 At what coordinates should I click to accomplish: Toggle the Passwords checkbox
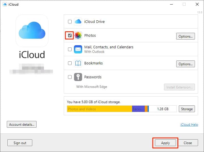click(70, 77)
